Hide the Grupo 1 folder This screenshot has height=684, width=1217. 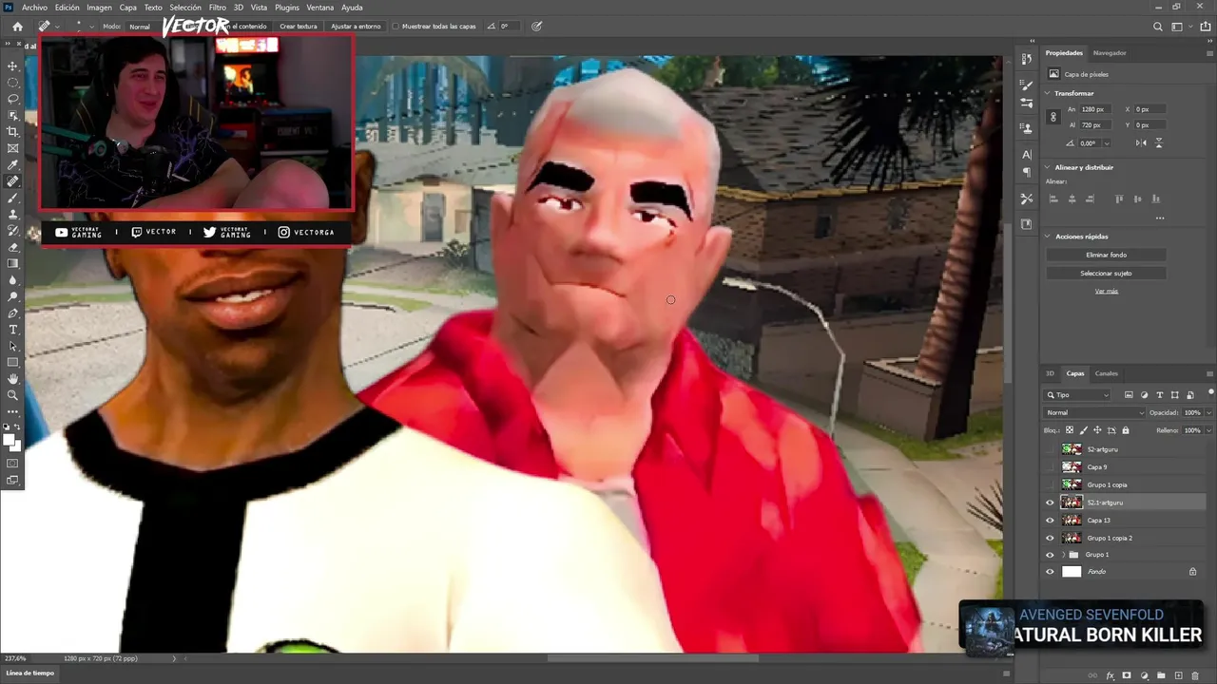click(x=1050, y=555)
